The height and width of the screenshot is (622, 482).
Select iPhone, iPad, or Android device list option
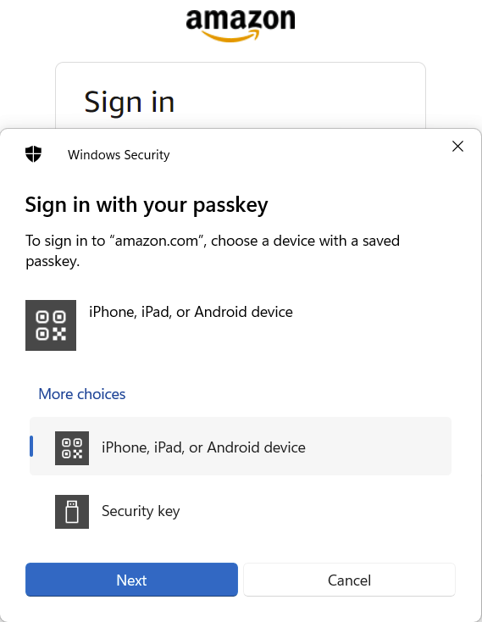[241, 447]
